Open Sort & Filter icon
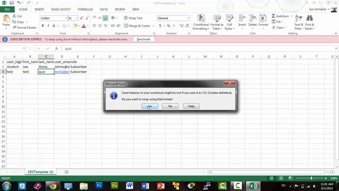The height and width of the screenshot is (191, 339). point(299,18)
